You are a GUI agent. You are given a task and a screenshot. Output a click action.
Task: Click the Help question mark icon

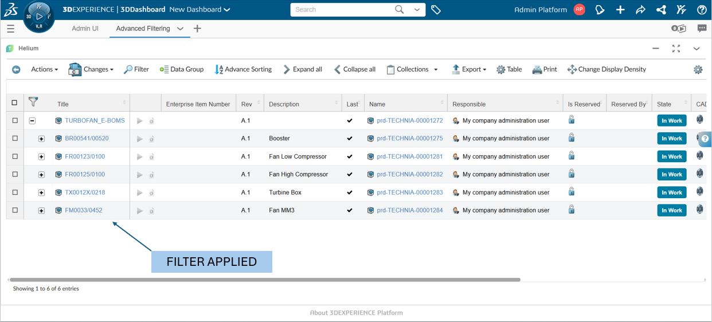(702, 10)
